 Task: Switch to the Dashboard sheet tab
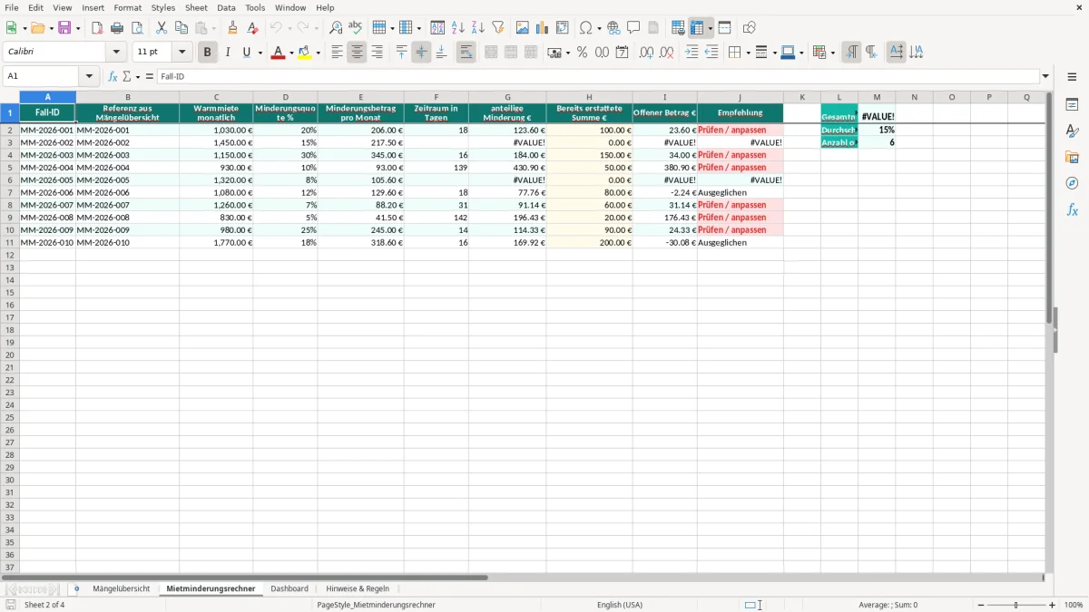(289, 589)
